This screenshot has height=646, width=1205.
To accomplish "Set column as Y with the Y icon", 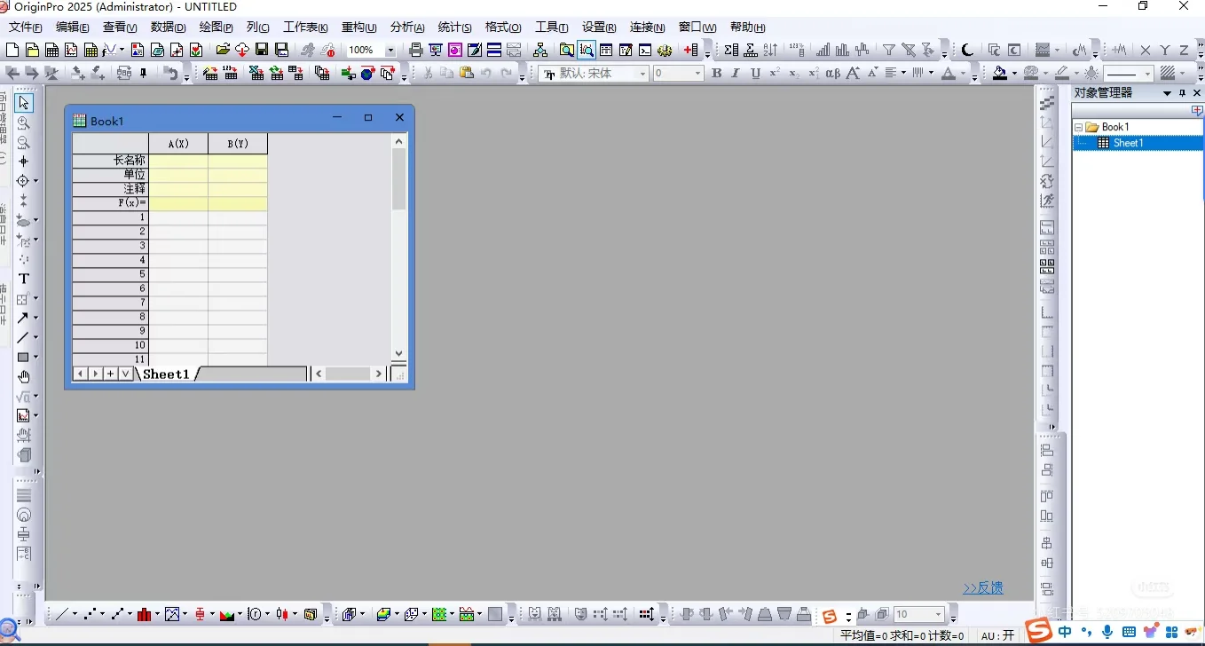I will (1165, 51).
